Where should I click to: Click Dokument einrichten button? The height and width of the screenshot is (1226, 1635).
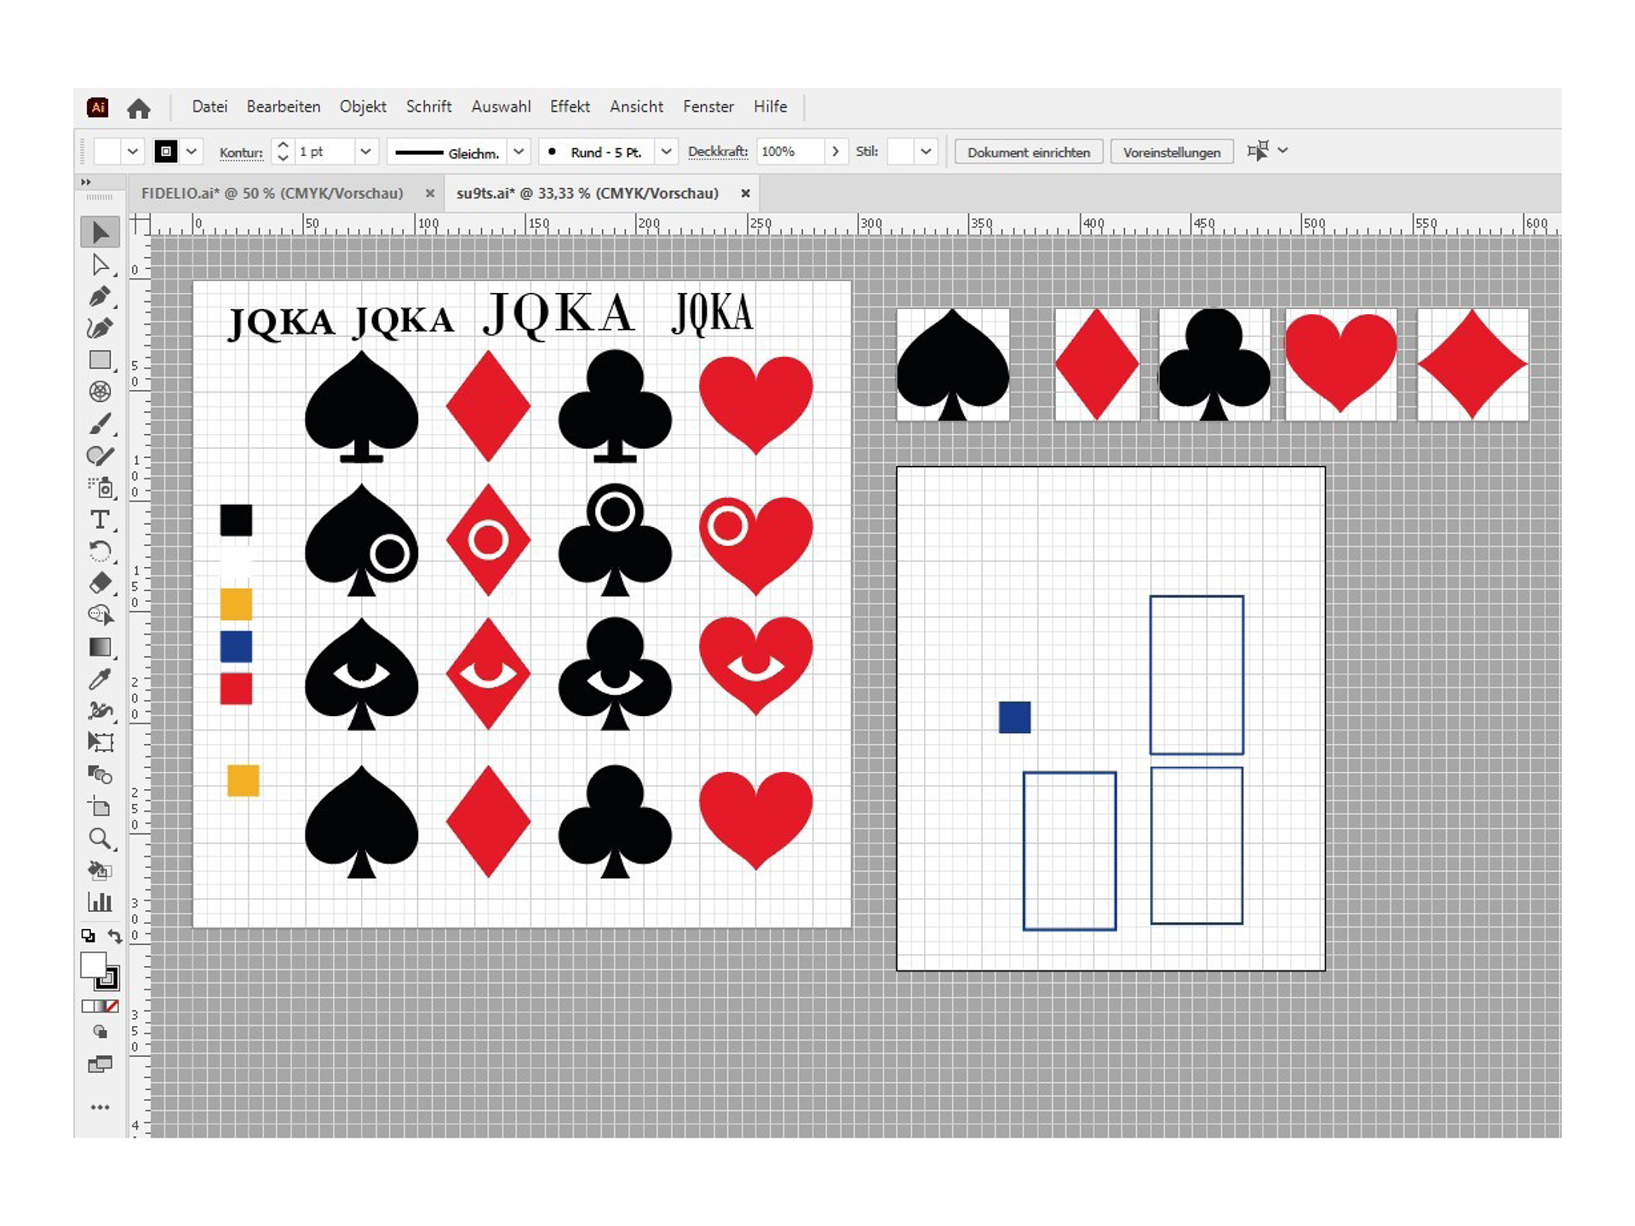(x=1029, y=152)
